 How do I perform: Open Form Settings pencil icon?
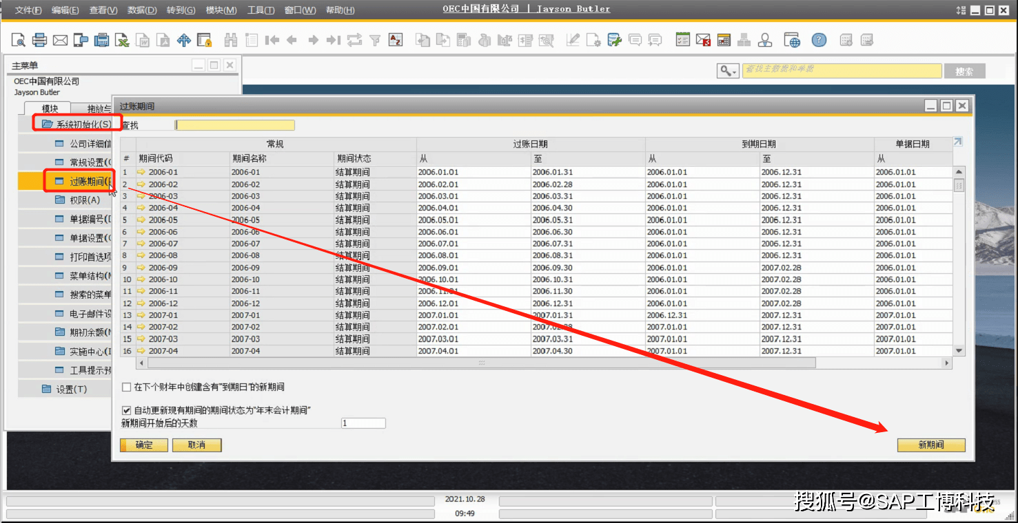572,40
